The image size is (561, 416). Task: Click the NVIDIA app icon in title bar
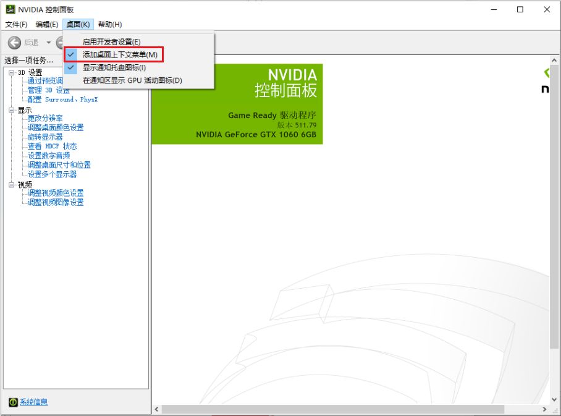pos(11,9)
